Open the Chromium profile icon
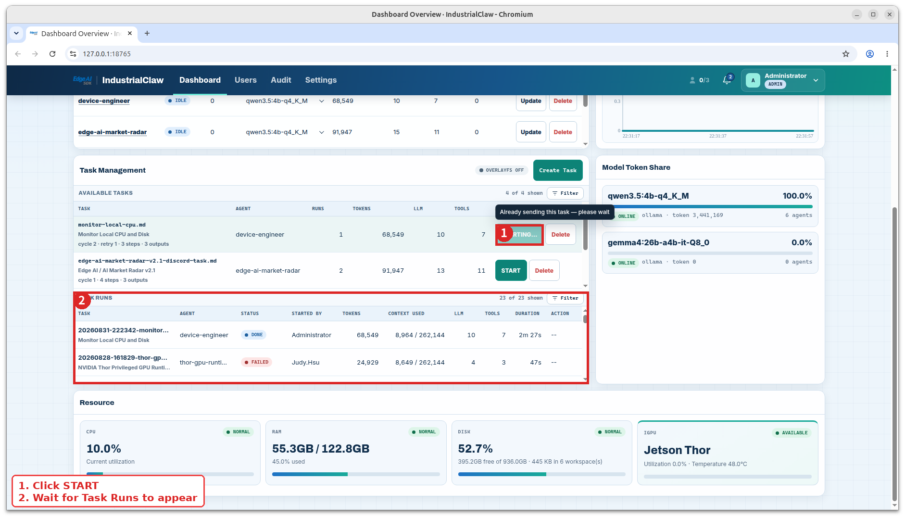Image resolution: width=905 pixels, height=518 pixels. click(869, 54)
